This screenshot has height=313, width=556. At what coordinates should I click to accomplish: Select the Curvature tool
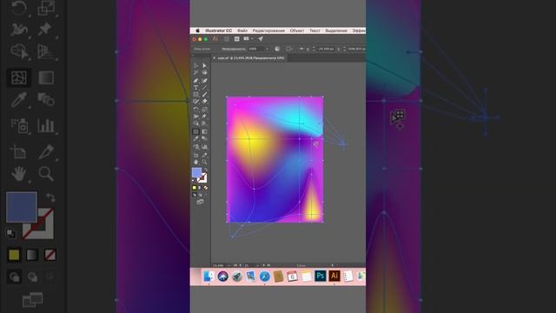[x=205, y=81]
